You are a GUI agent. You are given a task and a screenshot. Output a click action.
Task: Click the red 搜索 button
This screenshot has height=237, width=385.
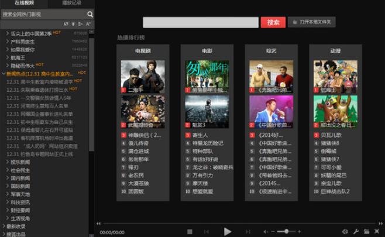click(x=273, y=22)
